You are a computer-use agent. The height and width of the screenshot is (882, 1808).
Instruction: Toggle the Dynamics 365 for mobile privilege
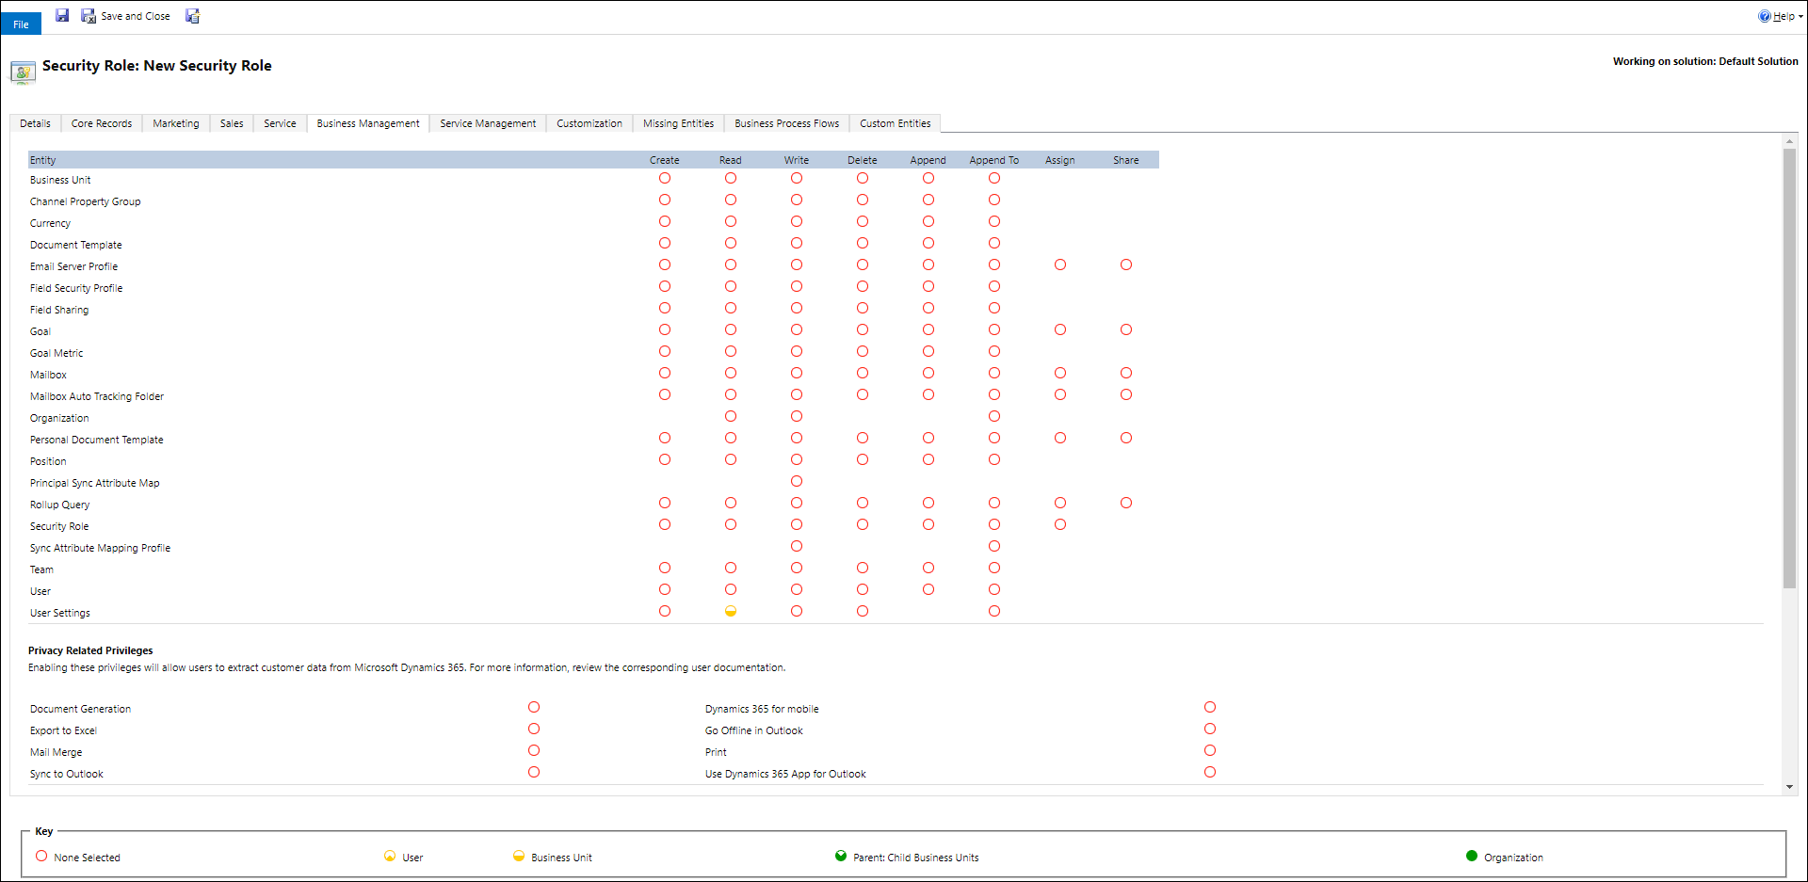[x=1210, y=707]
